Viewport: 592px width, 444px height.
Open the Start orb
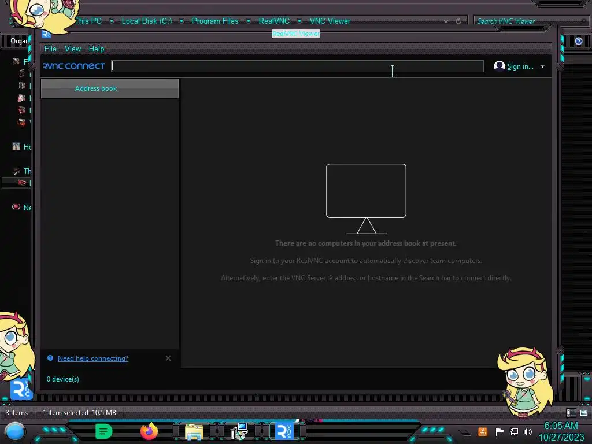pyautogui.click(x=15, y=431)
